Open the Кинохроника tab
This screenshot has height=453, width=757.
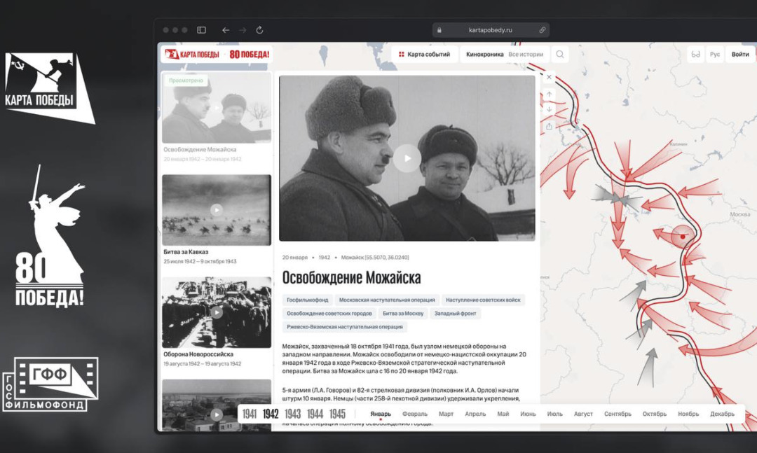tap(485, 55)
